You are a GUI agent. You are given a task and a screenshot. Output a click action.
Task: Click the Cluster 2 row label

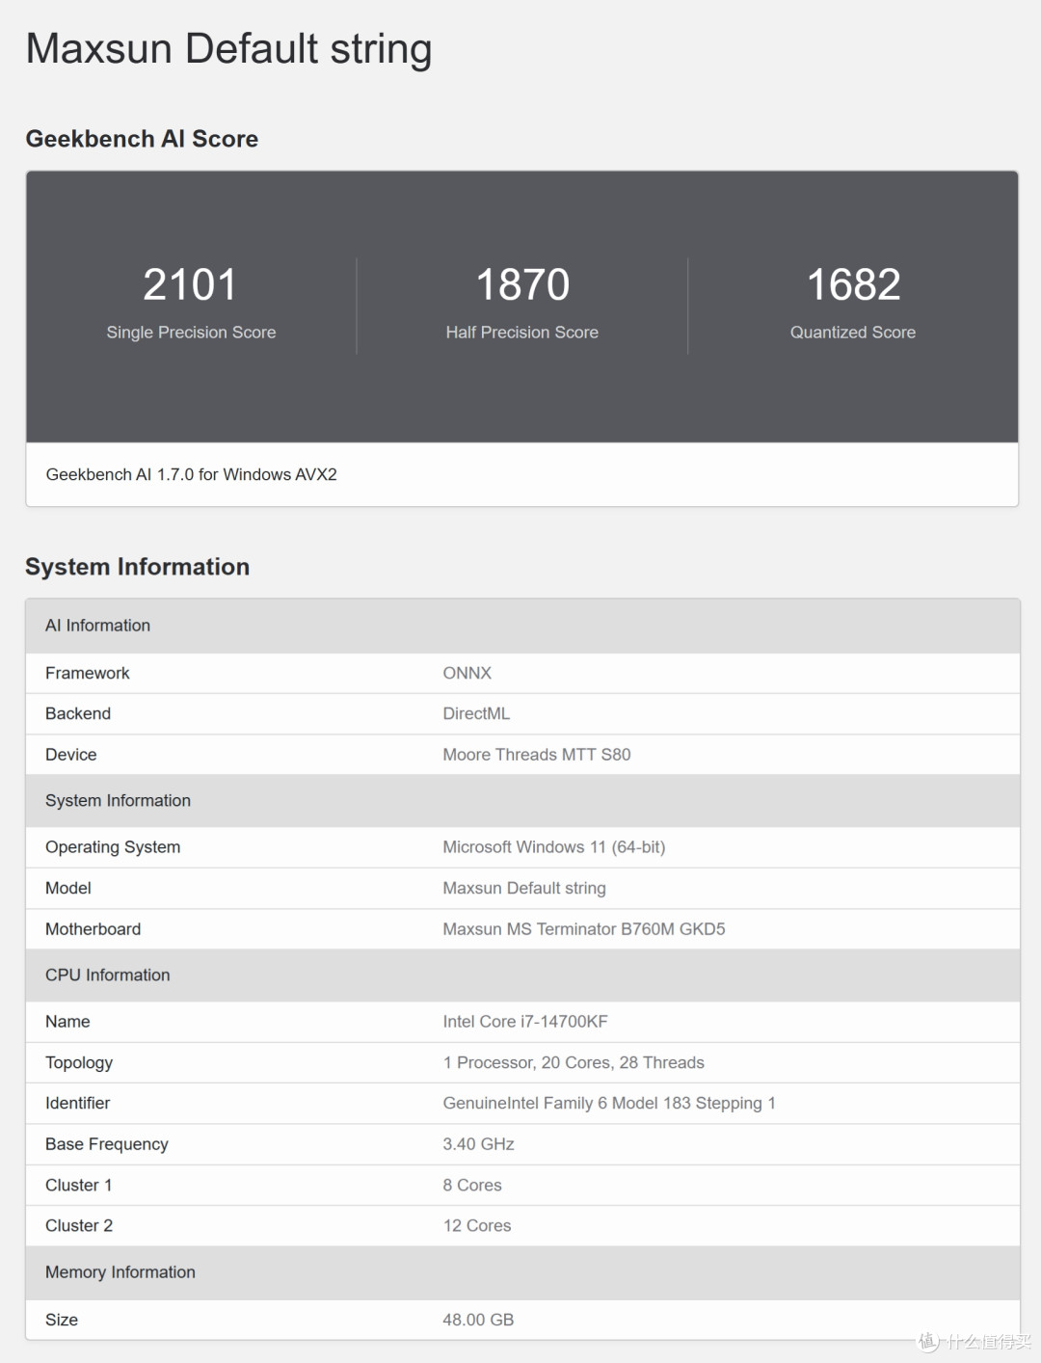click(x=79, y=1225)
